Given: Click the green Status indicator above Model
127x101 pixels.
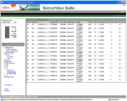Looking at the screenshot, I should 15,29.
